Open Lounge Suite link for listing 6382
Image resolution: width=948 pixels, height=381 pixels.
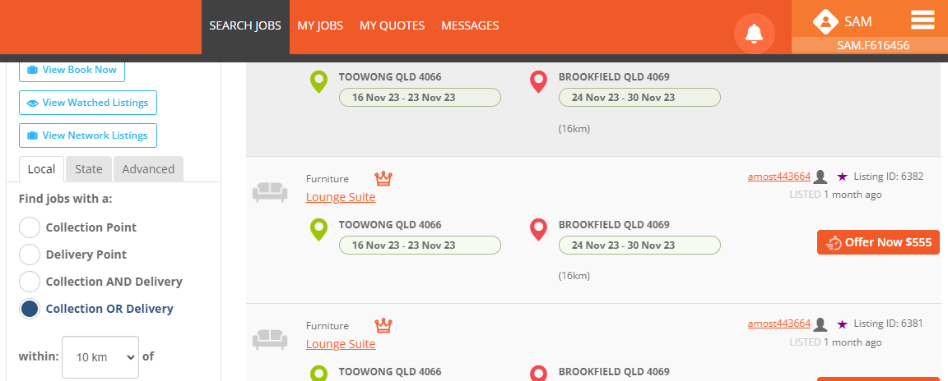341,197
